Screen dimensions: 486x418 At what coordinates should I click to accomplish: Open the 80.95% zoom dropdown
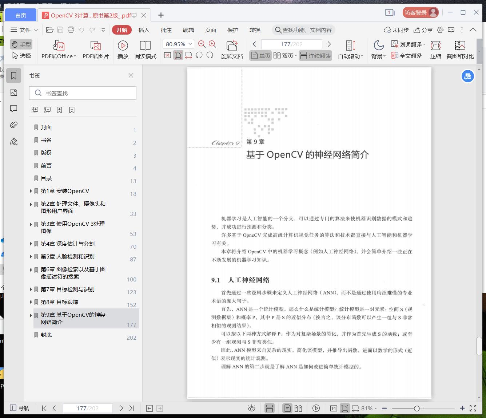coord(178,44)
